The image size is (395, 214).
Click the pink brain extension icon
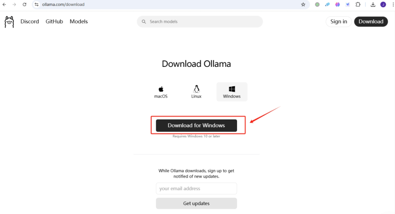click(x=338, y=4)
